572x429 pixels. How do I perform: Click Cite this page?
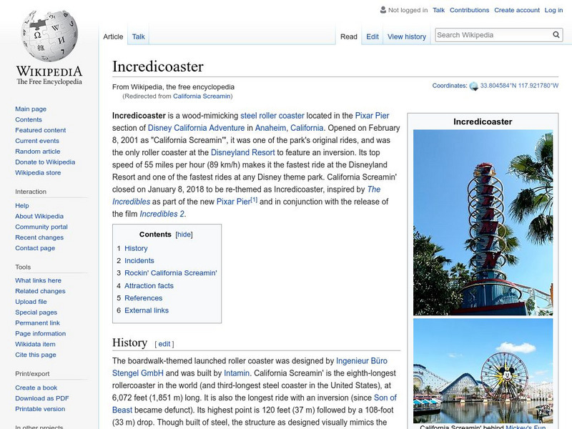35,355
